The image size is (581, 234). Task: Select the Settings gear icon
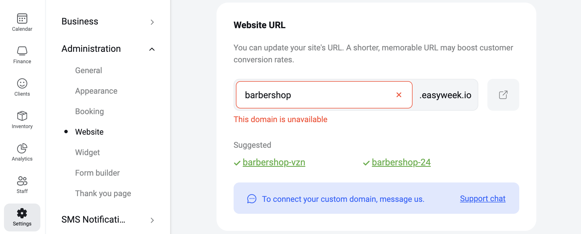[22, 213]
